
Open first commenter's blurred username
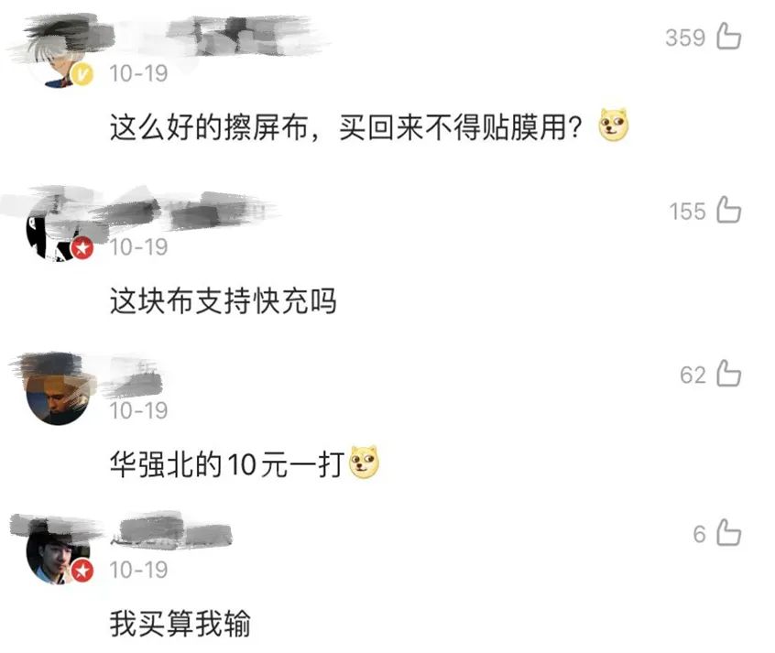click(x=217, y=36)
